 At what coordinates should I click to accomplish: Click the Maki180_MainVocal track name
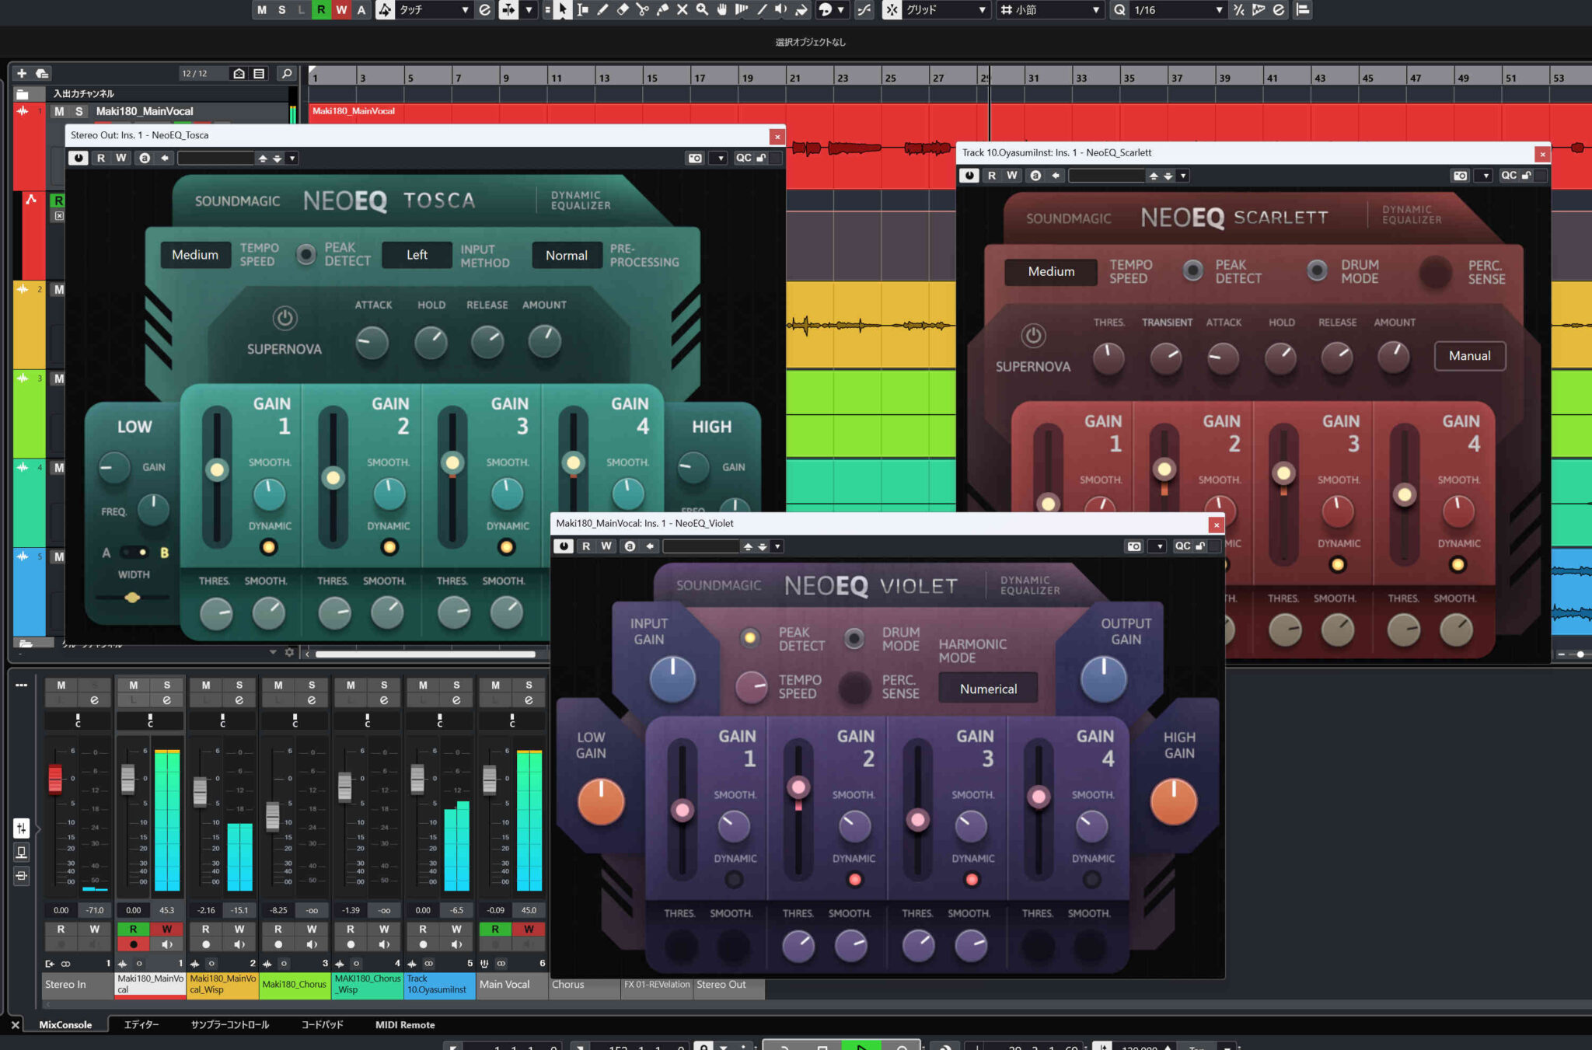(x=145, y=111)
